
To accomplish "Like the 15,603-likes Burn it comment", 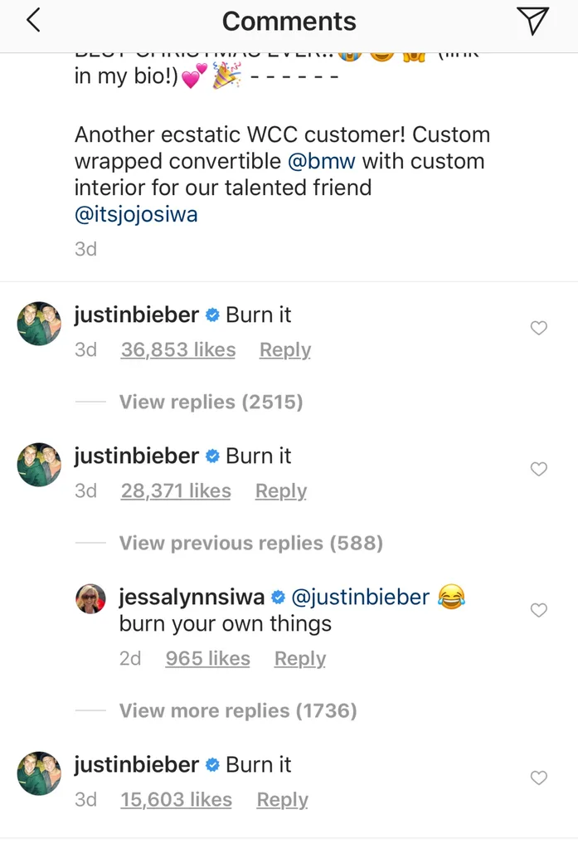I will tap(538, 778).
